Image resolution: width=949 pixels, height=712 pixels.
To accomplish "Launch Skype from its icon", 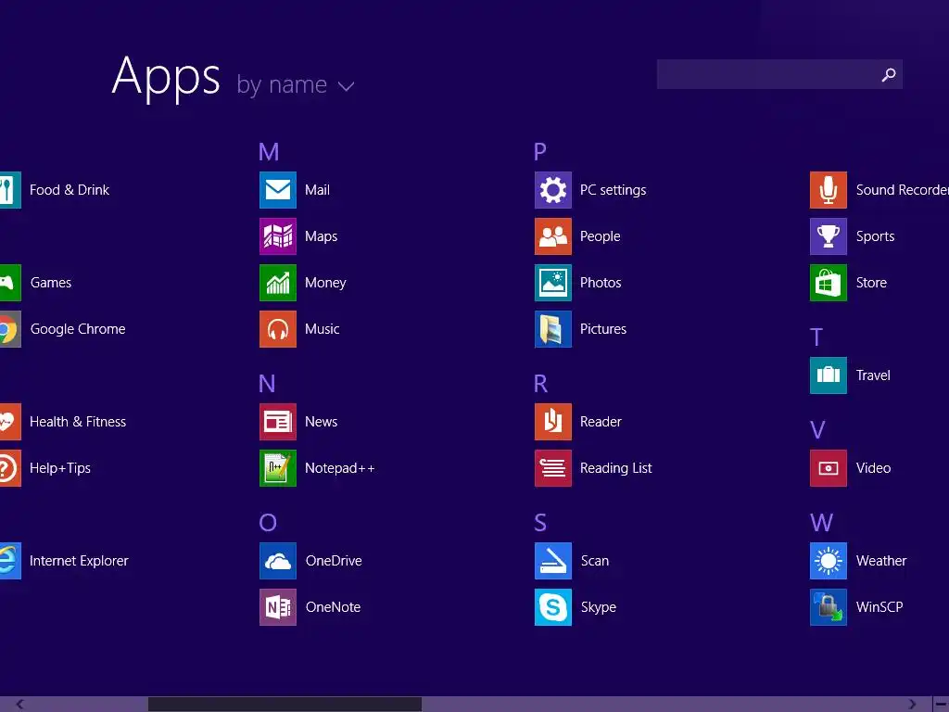I will pyautogui.click(x=553, y=606).
